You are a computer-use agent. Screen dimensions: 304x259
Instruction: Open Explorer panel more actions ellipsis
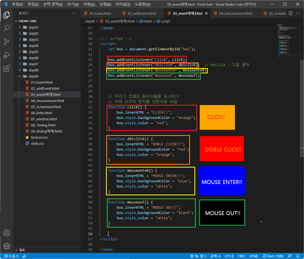click(x=74, y=13)
